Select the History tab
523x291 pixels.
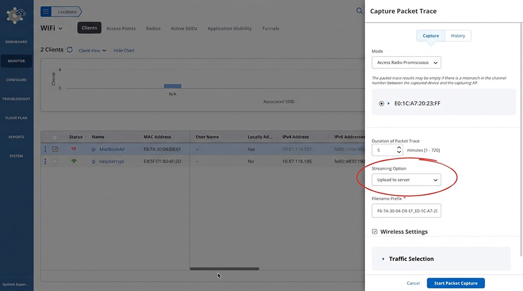click(458, 35)
